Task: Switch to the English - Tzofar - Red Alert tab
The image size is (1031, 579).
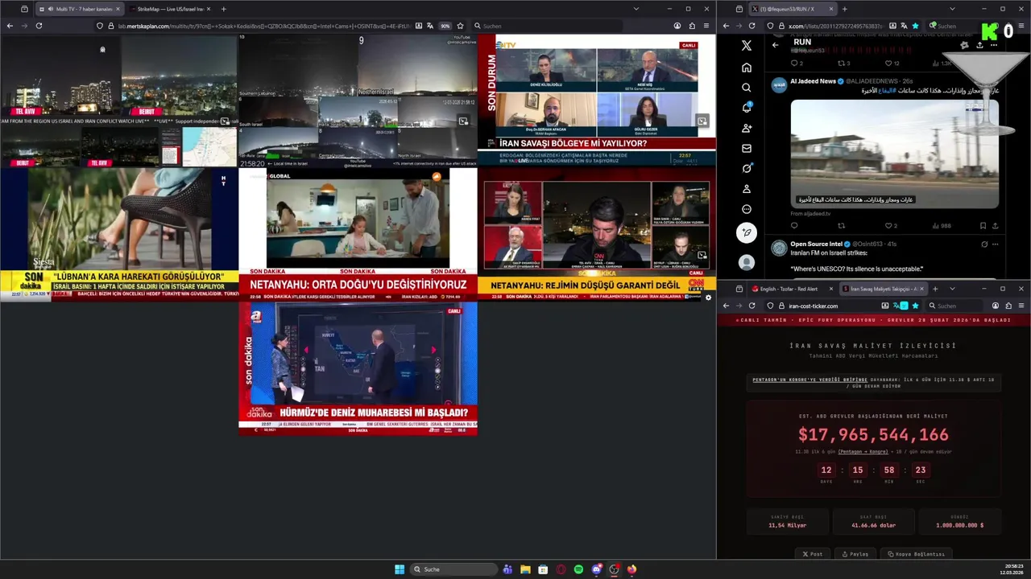Action: pos(793,289)
